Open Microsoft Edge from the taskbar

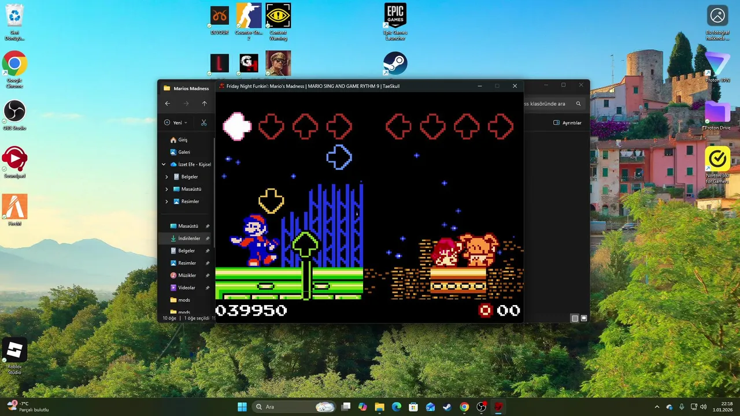click(x=397, y=407)
